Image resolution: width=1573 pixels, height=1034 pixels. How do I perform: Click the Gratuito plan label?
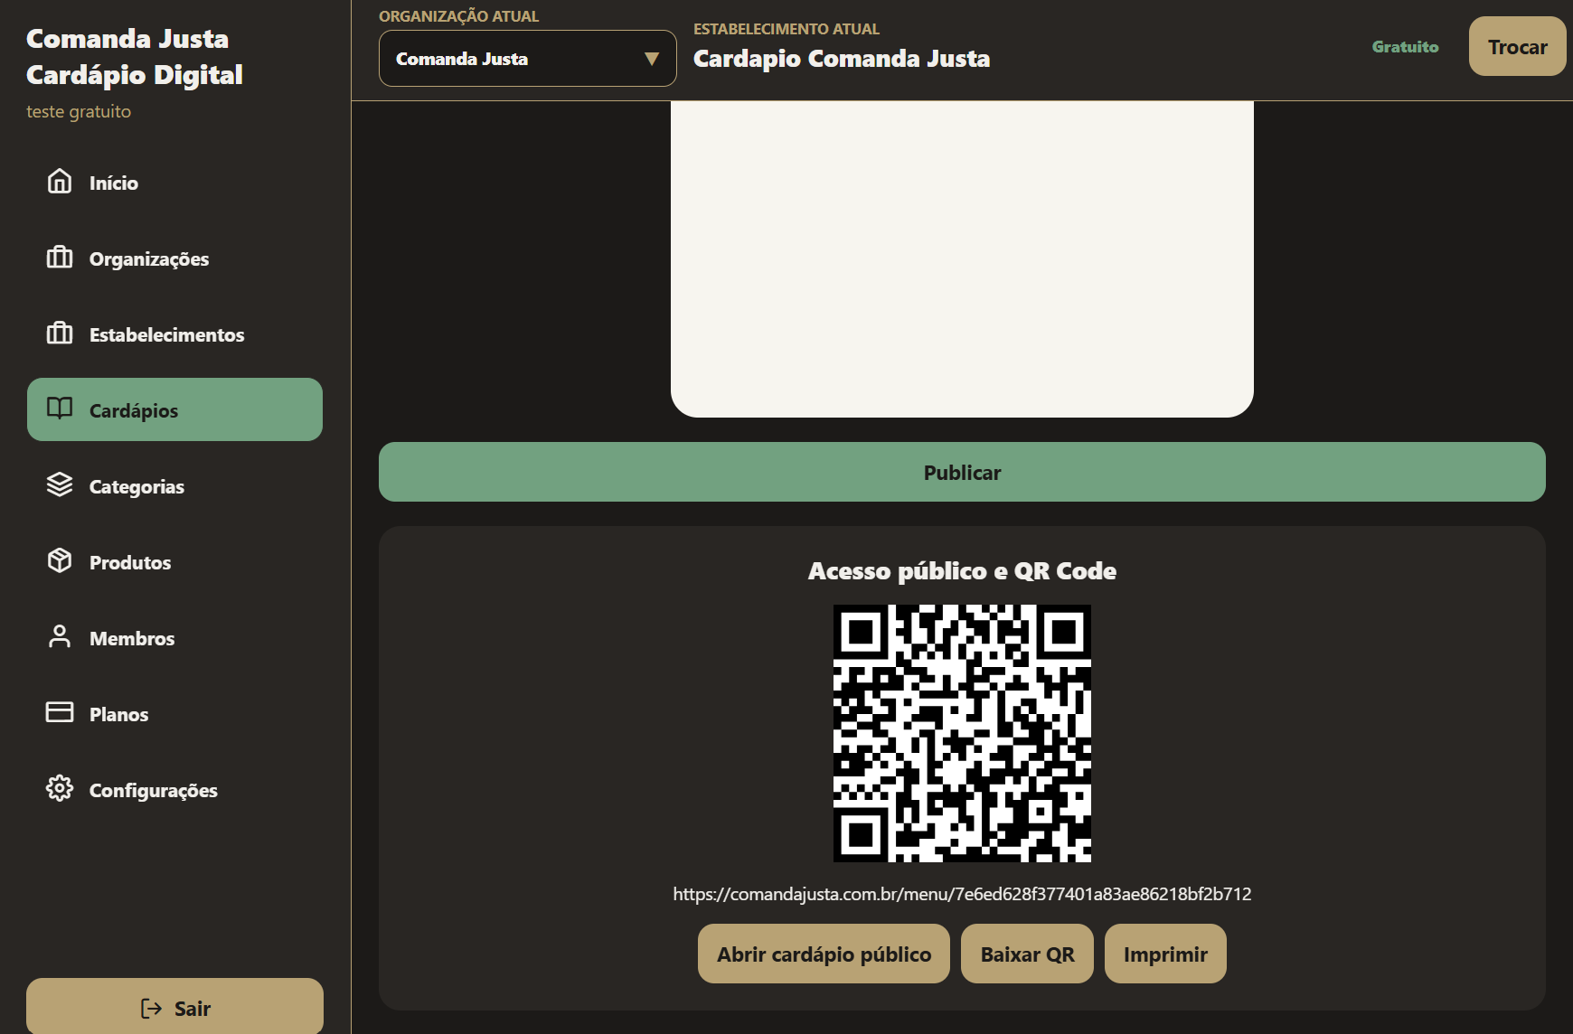click(x=1405, y=47)
